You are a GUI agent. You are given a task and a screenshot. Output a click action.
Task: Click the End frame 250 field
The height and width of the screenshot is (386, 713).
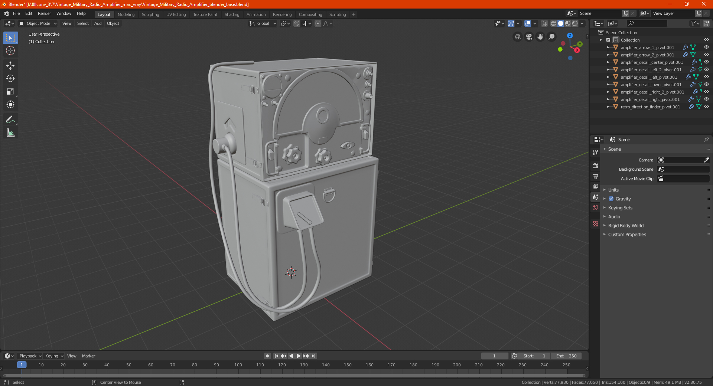pos(566,356)
